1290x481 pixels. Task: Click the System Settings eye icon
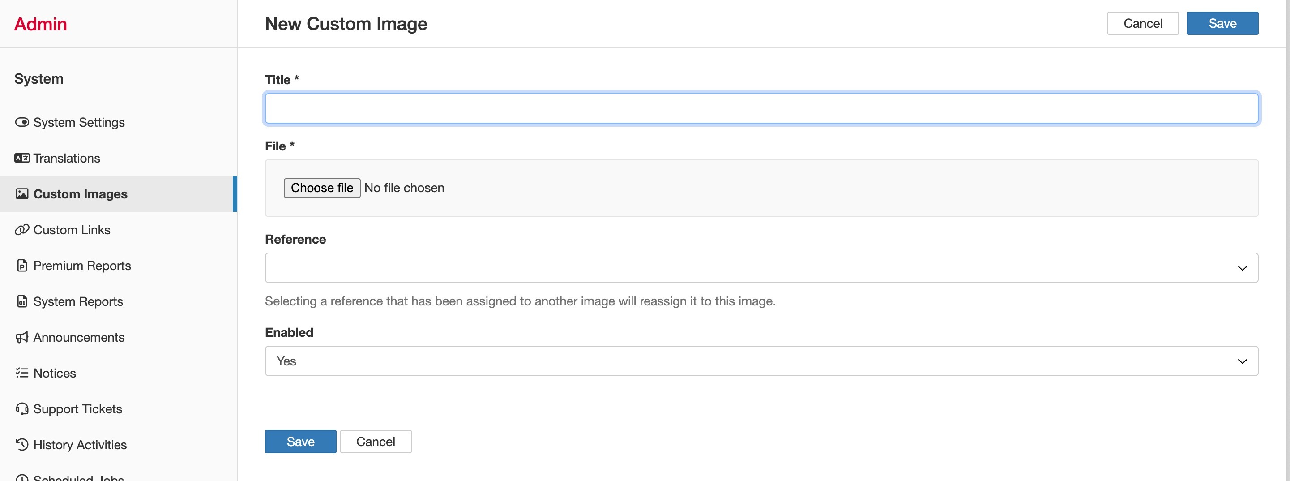point(22,122)
